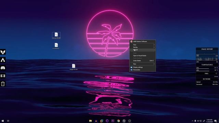Click the TEMPERATURES widget heading
The width and height of the screenshot is (219, 123).
coord(207,65)
